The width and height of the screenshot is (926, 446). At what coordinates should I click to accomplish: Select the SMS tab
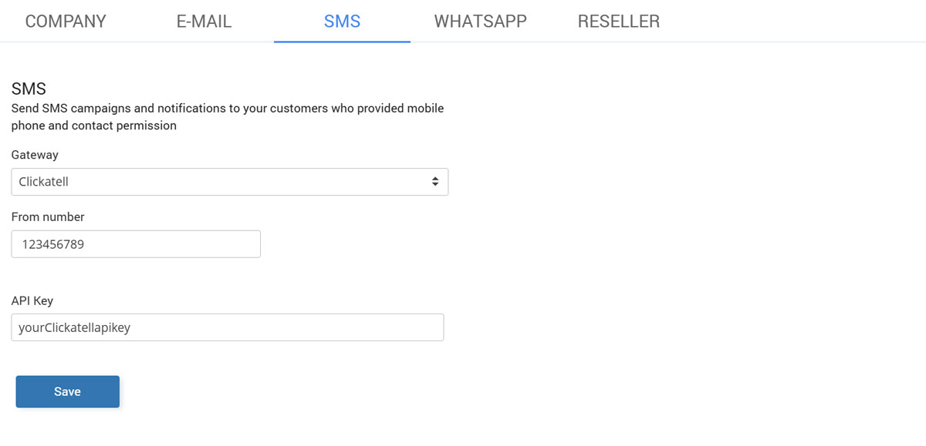[342, 21]
